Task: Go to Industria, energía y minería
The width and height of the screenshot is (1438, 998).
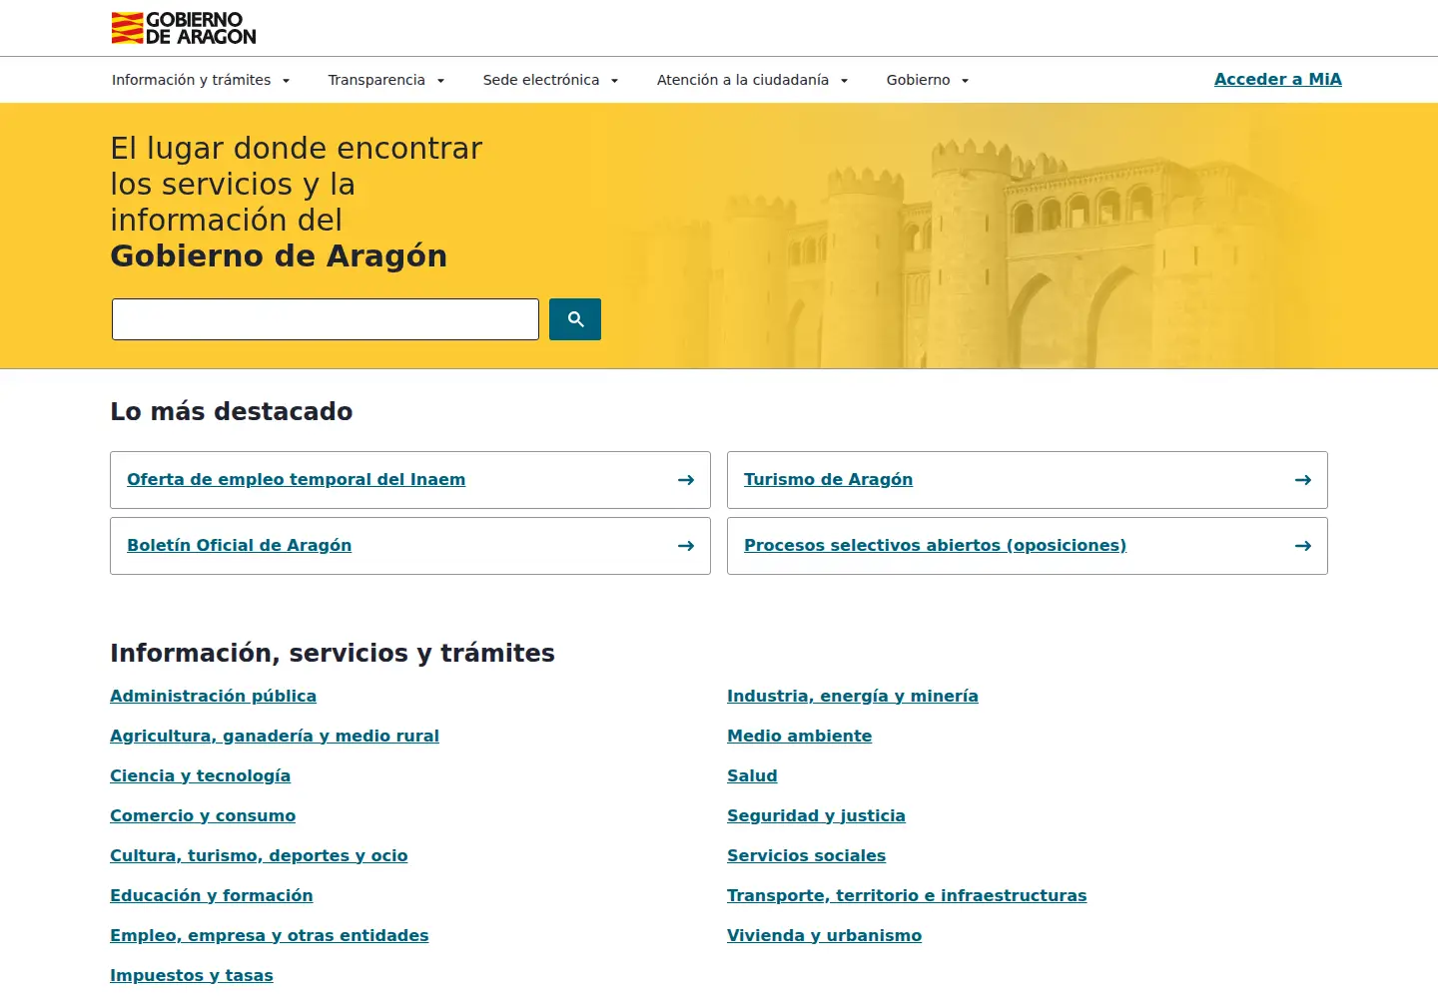Action: click(853, 696)
